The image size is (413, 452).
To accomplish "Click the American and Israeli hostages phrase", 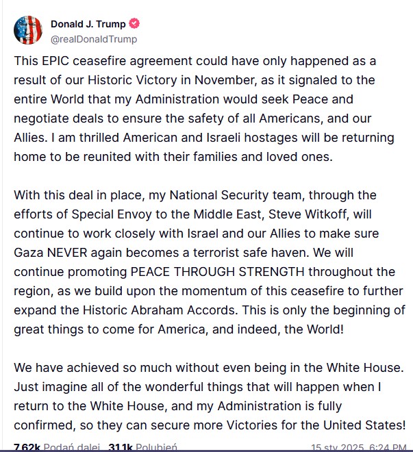I will click(x=210, y=138).
